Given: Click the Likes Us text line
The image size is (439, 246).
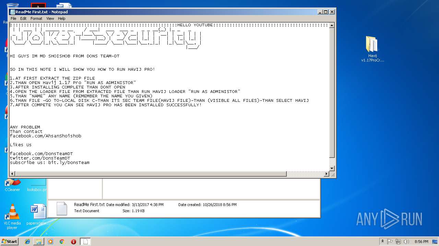Looking at the screenshot, I should click(x=21, y=145).
